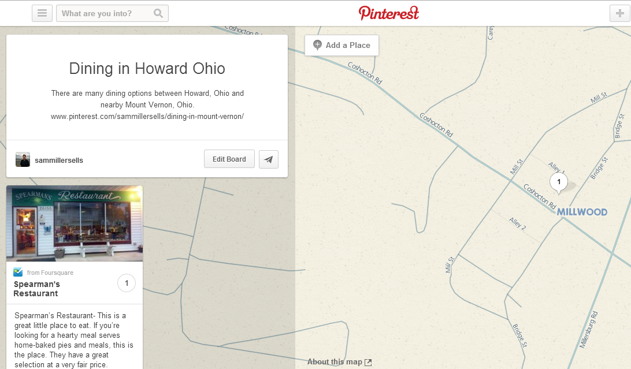Click the search magnifier icon
Image resolution: width=631 pixels, height=369 pixels.
[x=158, y=13]
